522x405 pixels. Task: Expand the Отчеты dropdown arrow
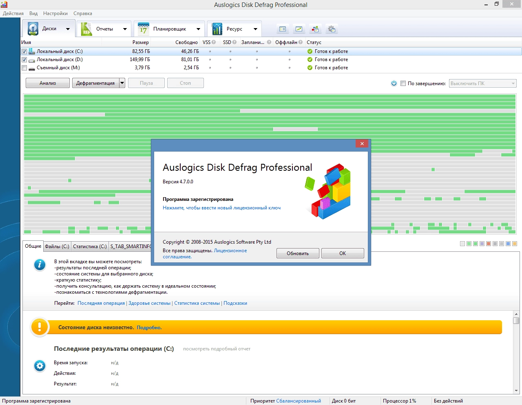[x=125, y=29]
